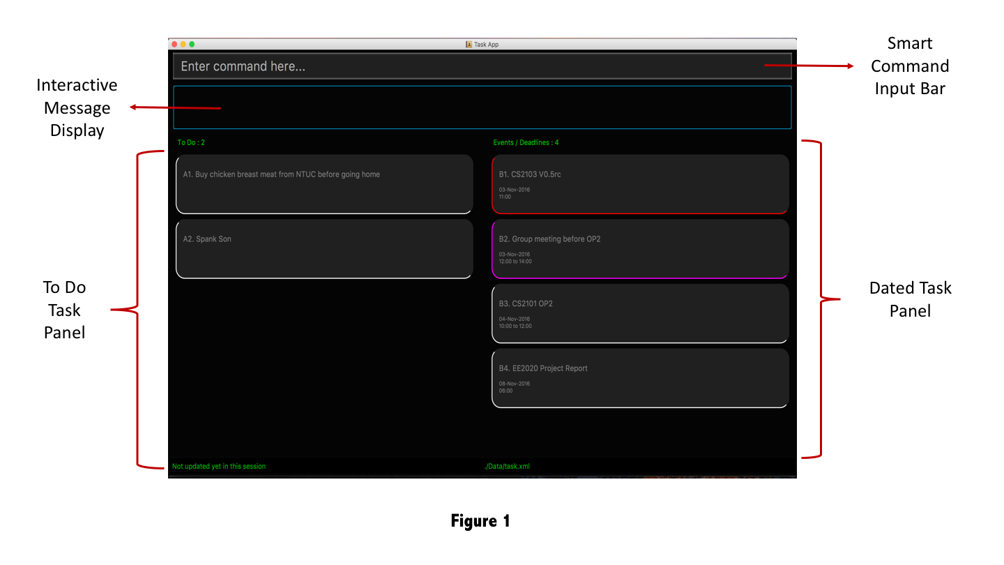Select task A1 Buy chicken breast meat

(325, 184)
